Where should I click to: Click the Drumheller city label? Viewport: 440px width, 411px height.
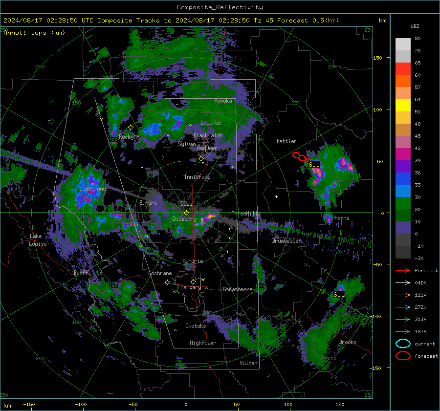pos(286,241)
